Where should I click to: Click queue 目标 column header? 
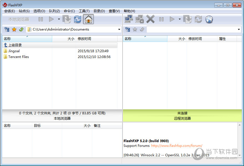(x=47, y=126)
